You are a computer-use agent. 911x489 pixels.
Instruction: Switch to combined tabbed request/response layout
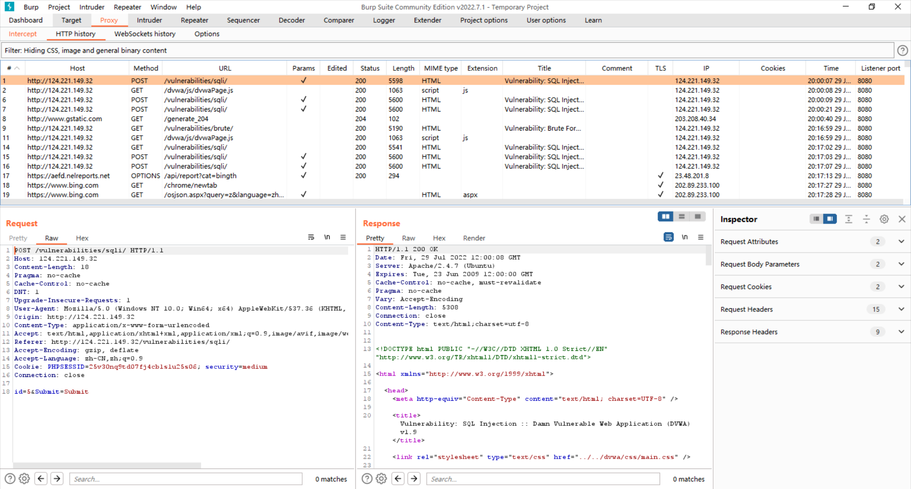point(697,216)
